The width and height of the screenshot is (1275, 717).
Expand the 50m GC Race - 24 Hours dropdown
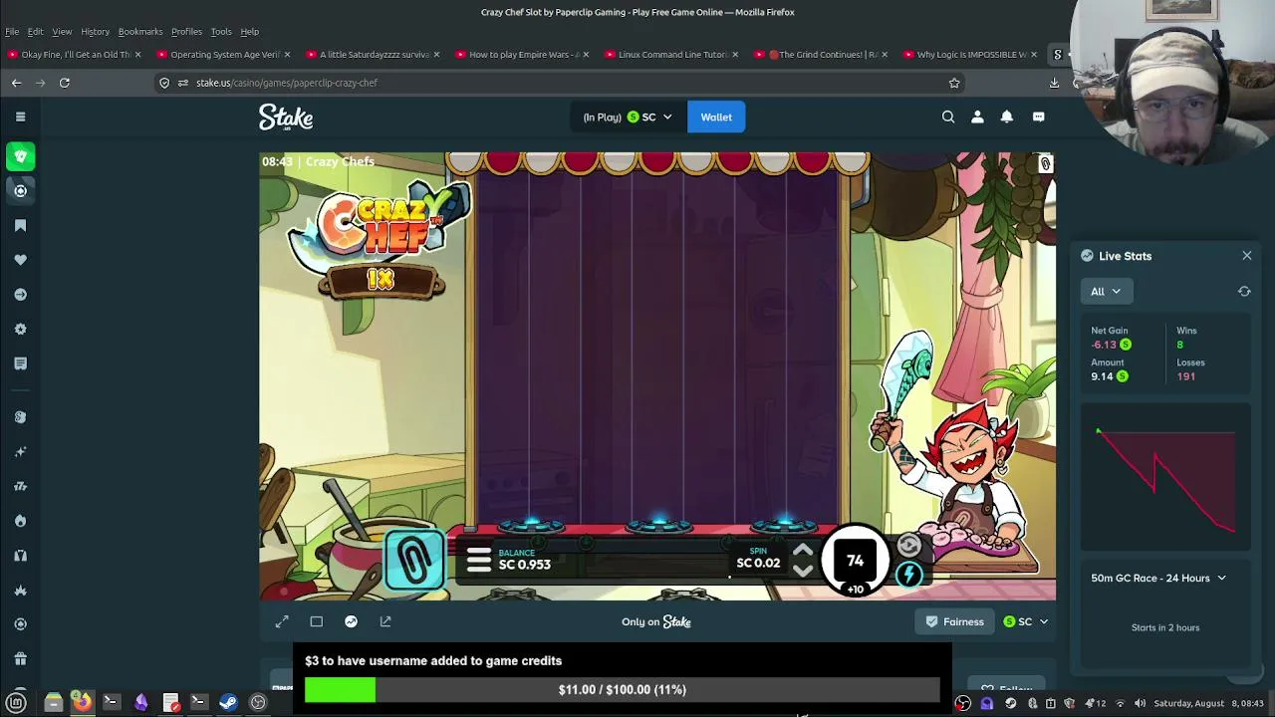click(x=1158, y=579)
